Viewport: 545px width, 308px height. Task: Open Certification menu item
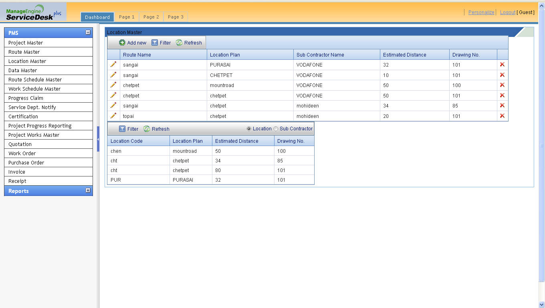click(48, 116)
